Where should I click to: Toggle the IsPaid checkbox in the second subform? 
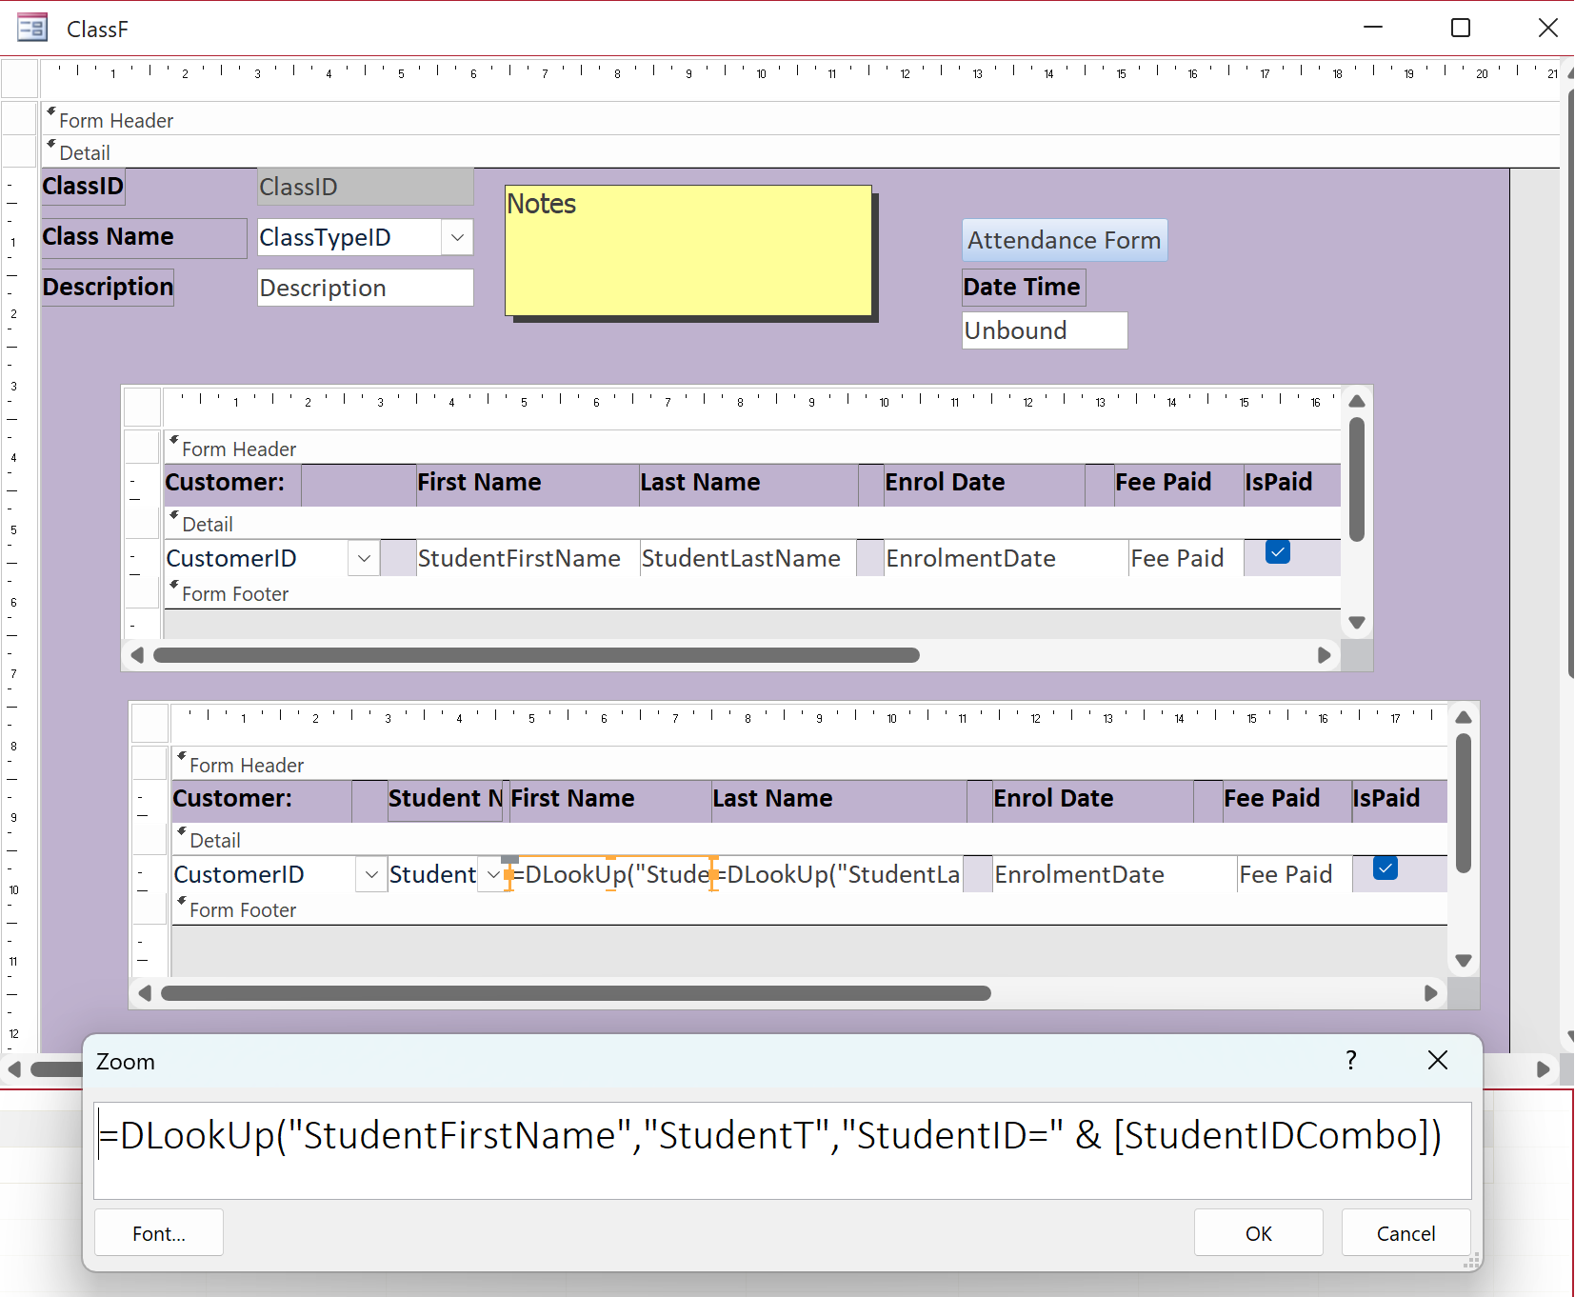point(1386,868)
